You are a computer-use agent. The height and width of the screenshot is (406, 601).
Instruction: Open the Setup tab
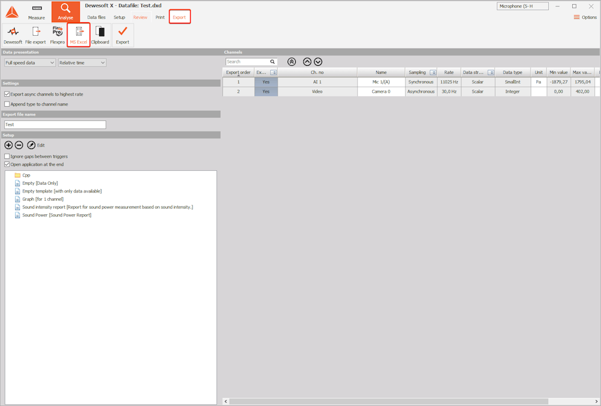point(119,17)
